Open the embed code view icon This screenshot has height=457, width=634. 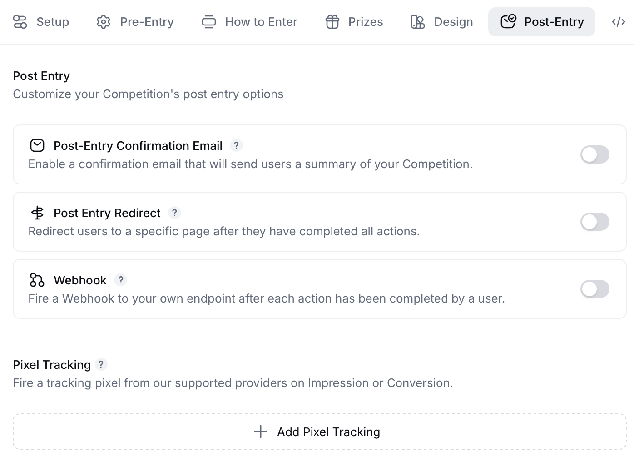point(618,22)
